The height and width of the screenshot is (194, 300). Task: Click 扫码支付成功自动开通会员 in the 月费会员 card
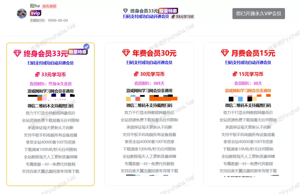[248, 63]
